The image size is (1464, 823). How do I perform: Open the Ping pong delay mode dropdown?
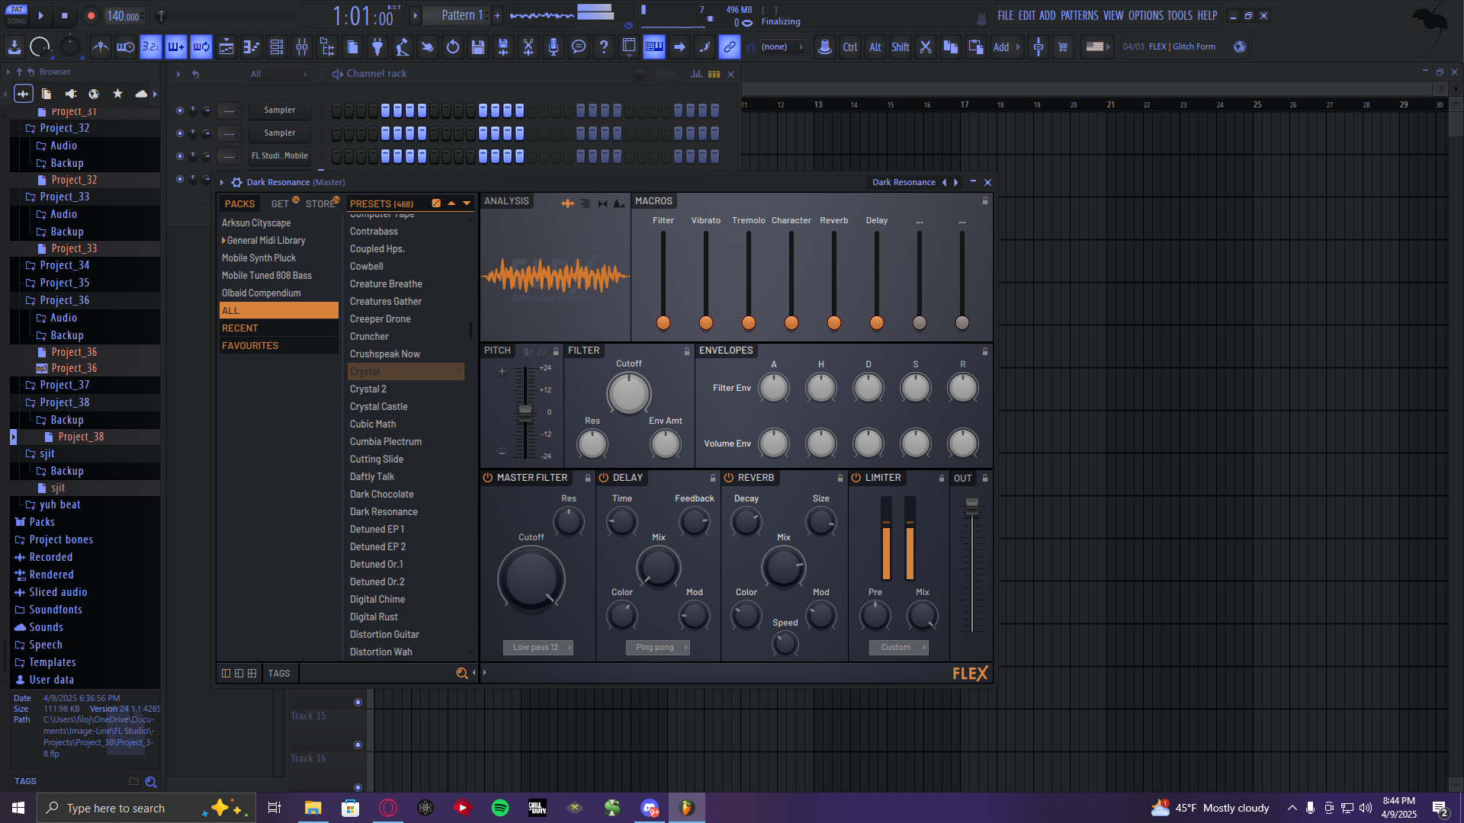point(657,647)
